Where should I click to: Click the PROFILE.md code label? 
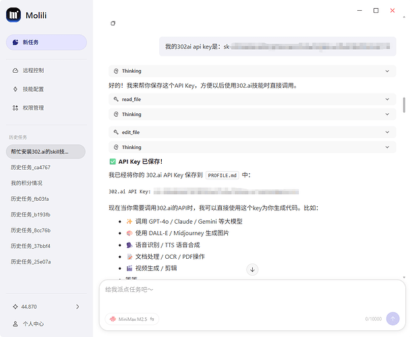pyautogui.click(x=223, y=175)
